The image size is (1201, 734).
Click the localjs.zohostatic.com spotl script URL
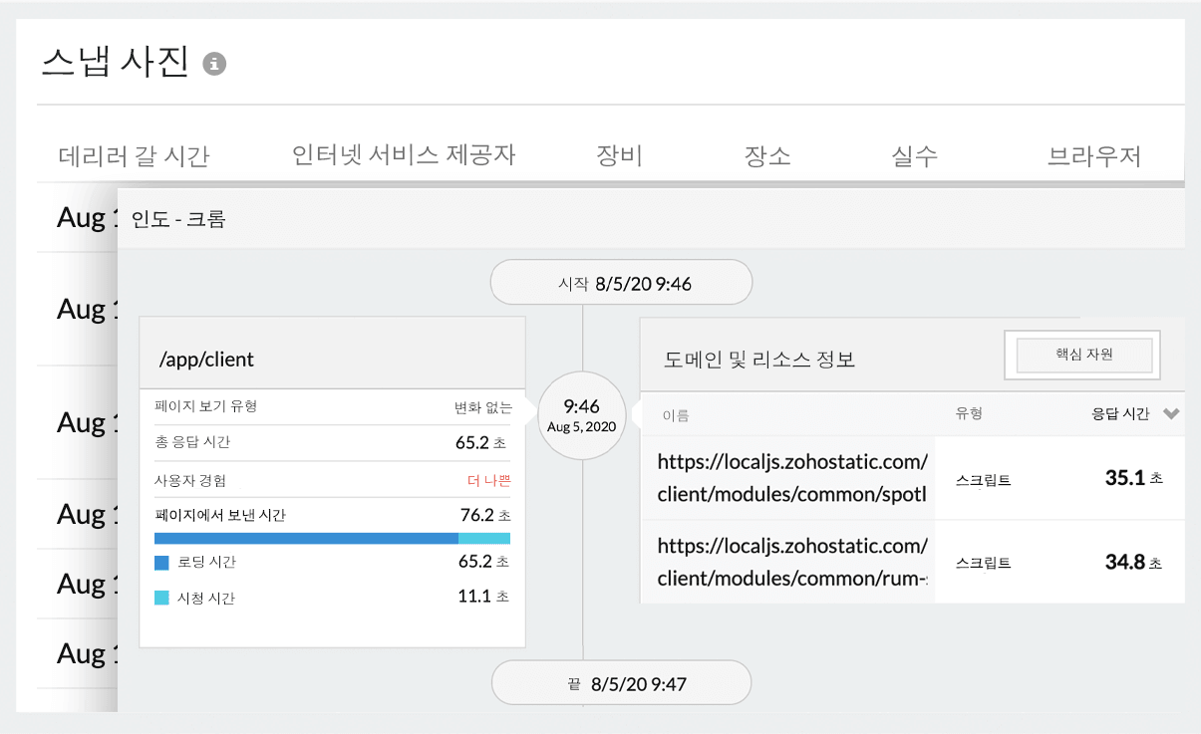pos(788,478)
